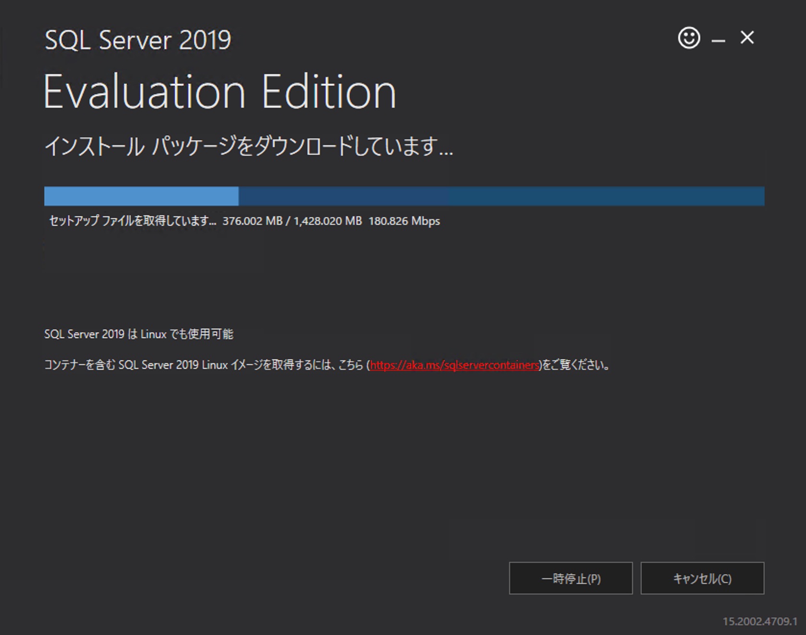This screenshot has width=806, height=635.
Task: Cancel the installation with キャンセル(C)
Action: click(x=702, y=578)
